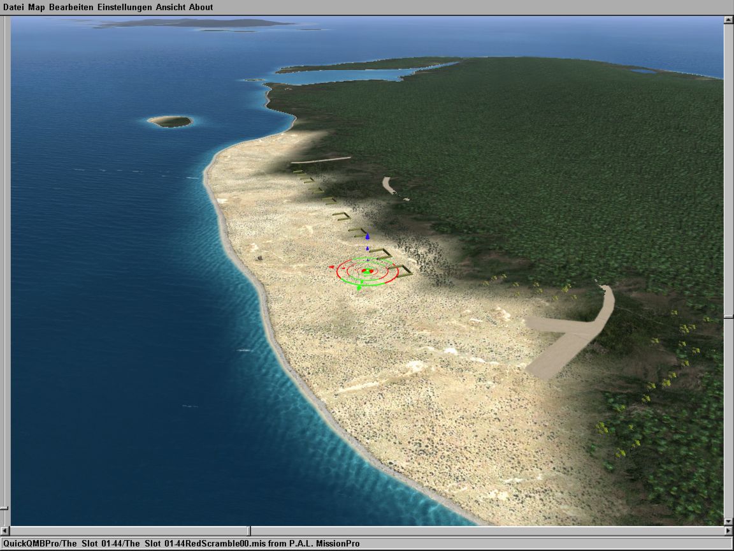Click the left-edge splitter handle at bottom
Screen dimensions: 734x551
click(x=4, y=508)
